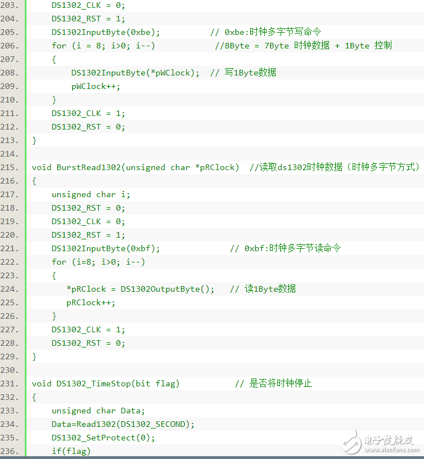Click comment '// 读1Byte数据'
The image size is (424, 459).
point(263,289)
